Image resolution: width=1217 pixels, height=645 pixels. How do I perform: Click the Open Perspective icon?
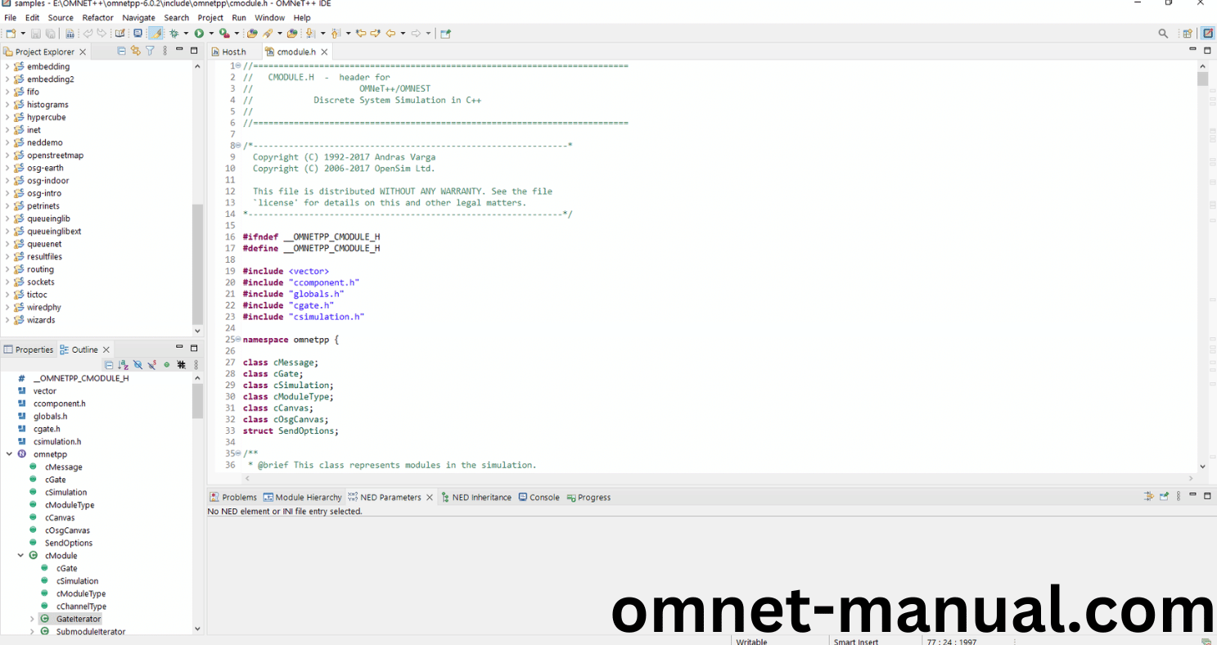pyautogui.click(x=1187, y=34)
